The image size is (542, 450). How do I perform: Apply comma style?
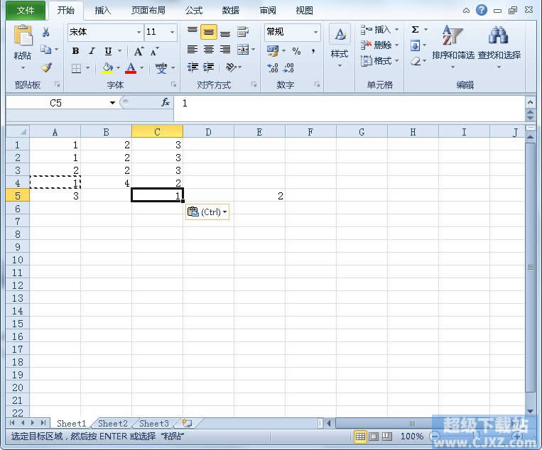(313, 51)
